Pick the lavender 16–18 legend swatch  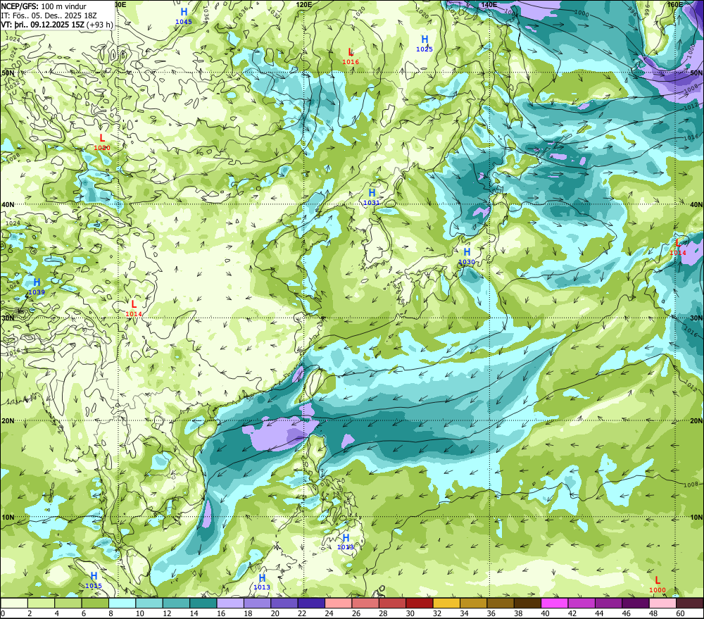click(x=230, y=603)
